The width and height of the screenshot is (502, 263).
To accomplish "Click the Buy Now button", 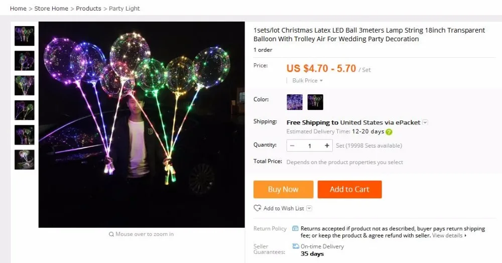I will coord(283,189).
